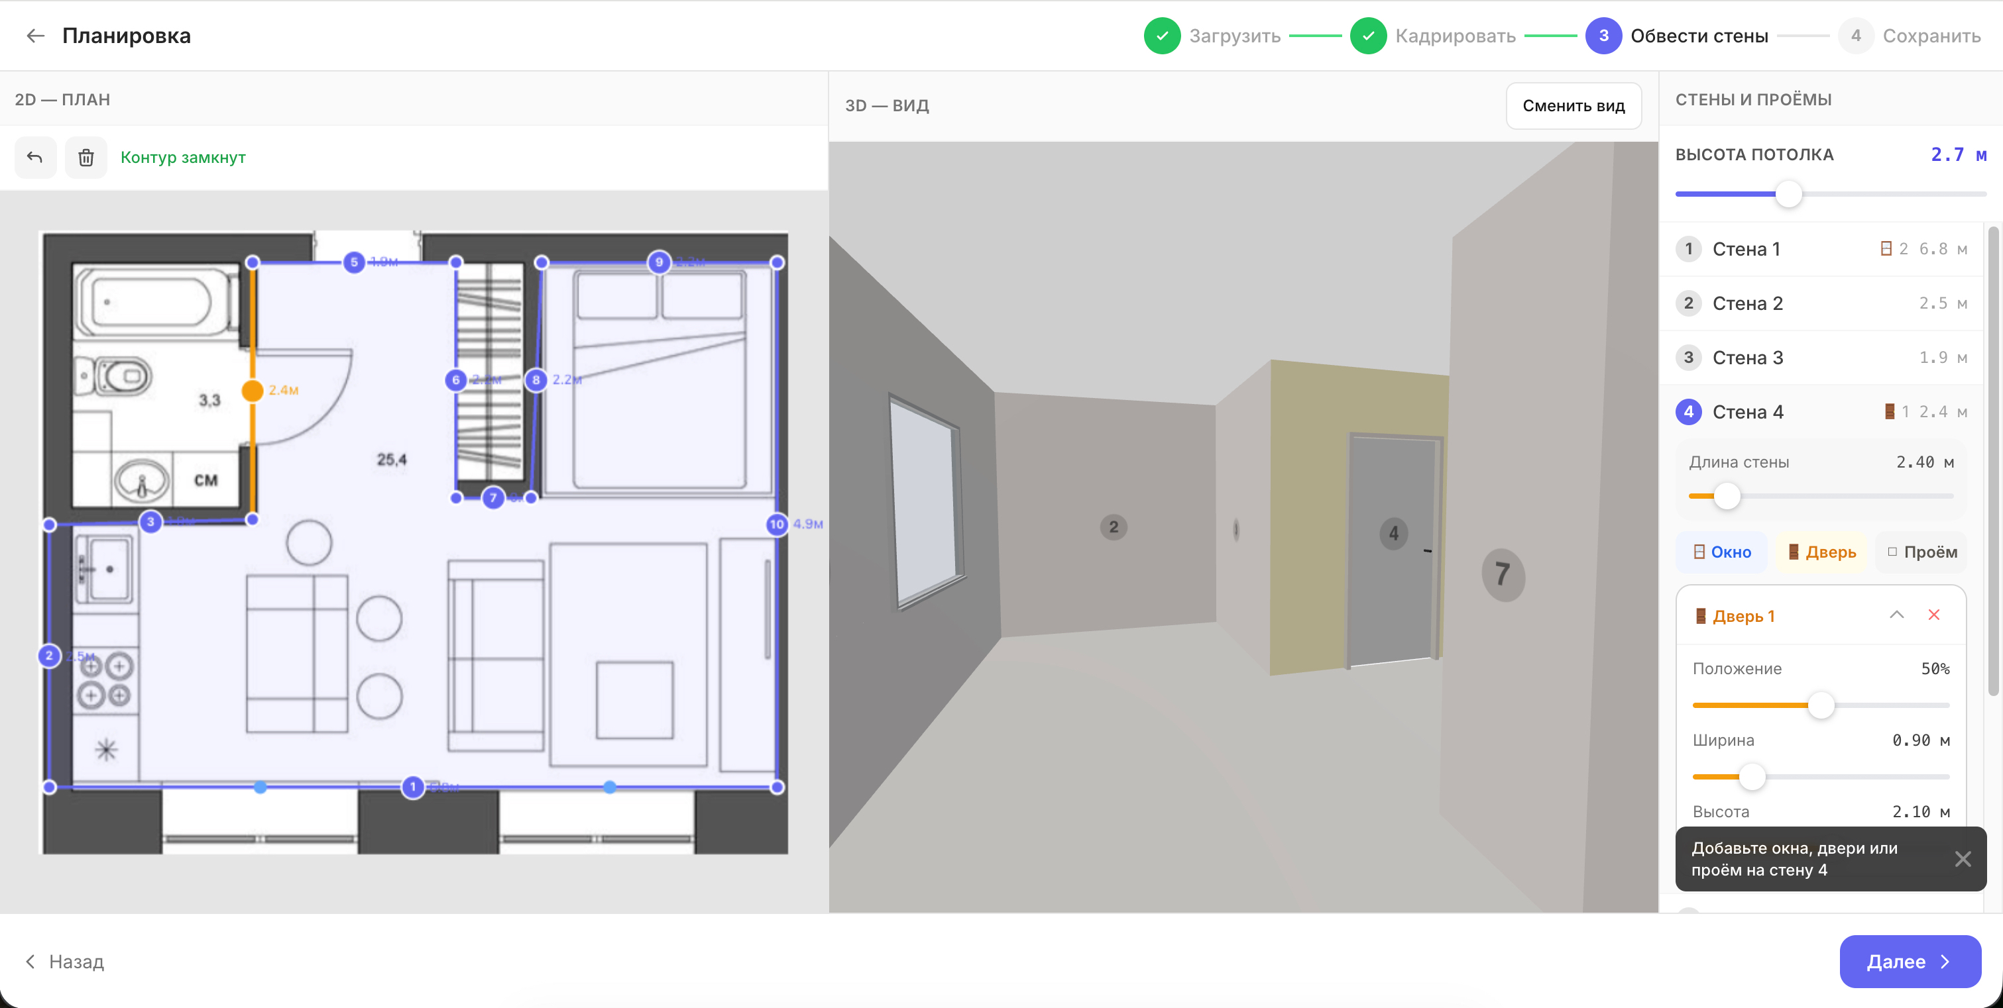The width and height of the screenshot is (2003, 1008).
Task: Adjust the door Ширина slider
Action: 1751,777
